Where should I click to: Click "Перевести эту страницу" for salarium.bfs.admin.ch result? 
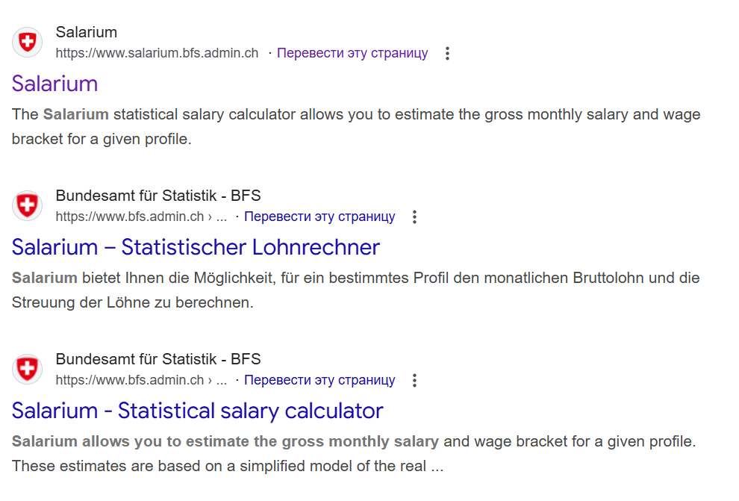(x=352, y=53)
